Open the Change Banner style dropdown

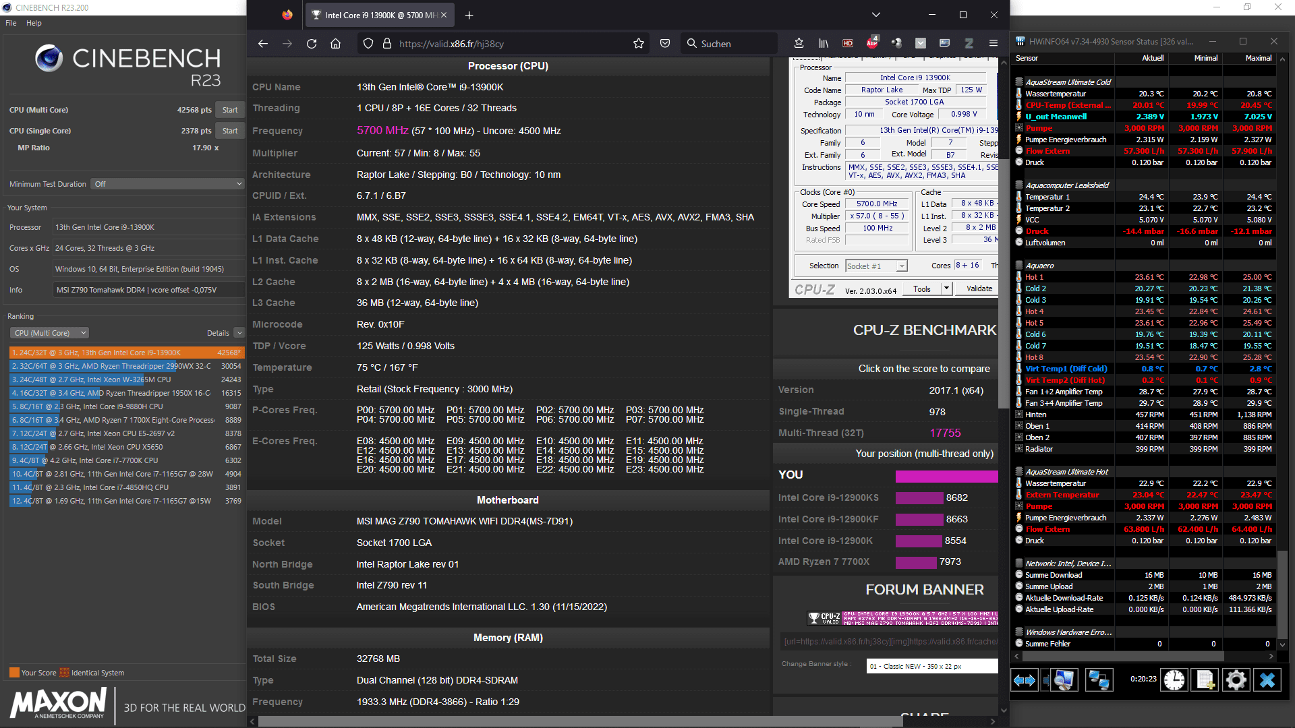931,666
